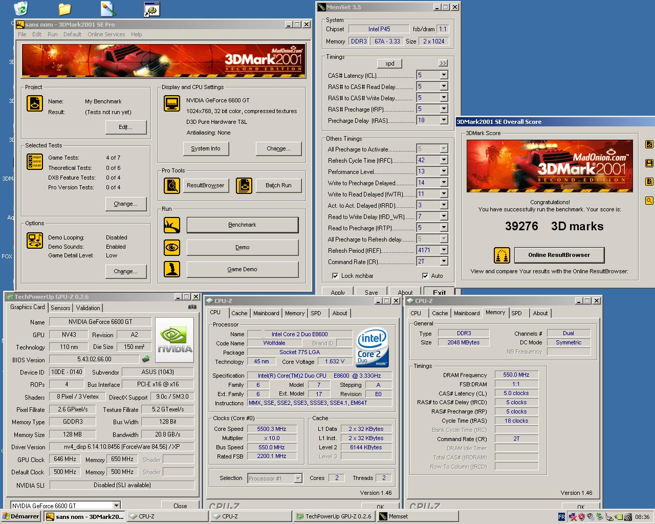The image size is (655, 524).
Task: Open the Help menu in 3DMark2001
Action: point(136,34)
